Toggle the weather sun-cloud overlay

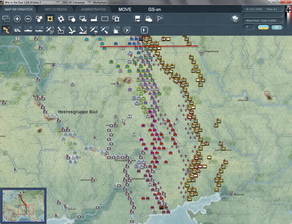(x=149, y=19)
